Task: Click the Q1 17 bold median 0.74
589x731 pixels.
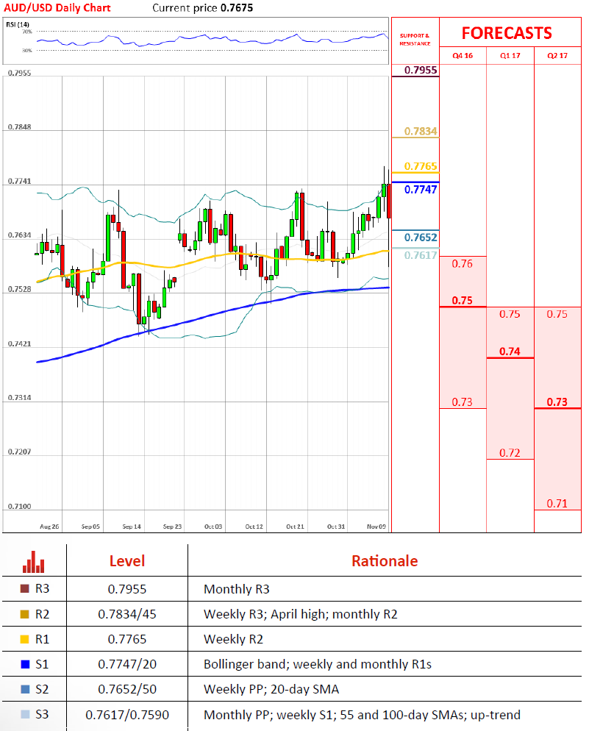Action: [x=510, y=351]
